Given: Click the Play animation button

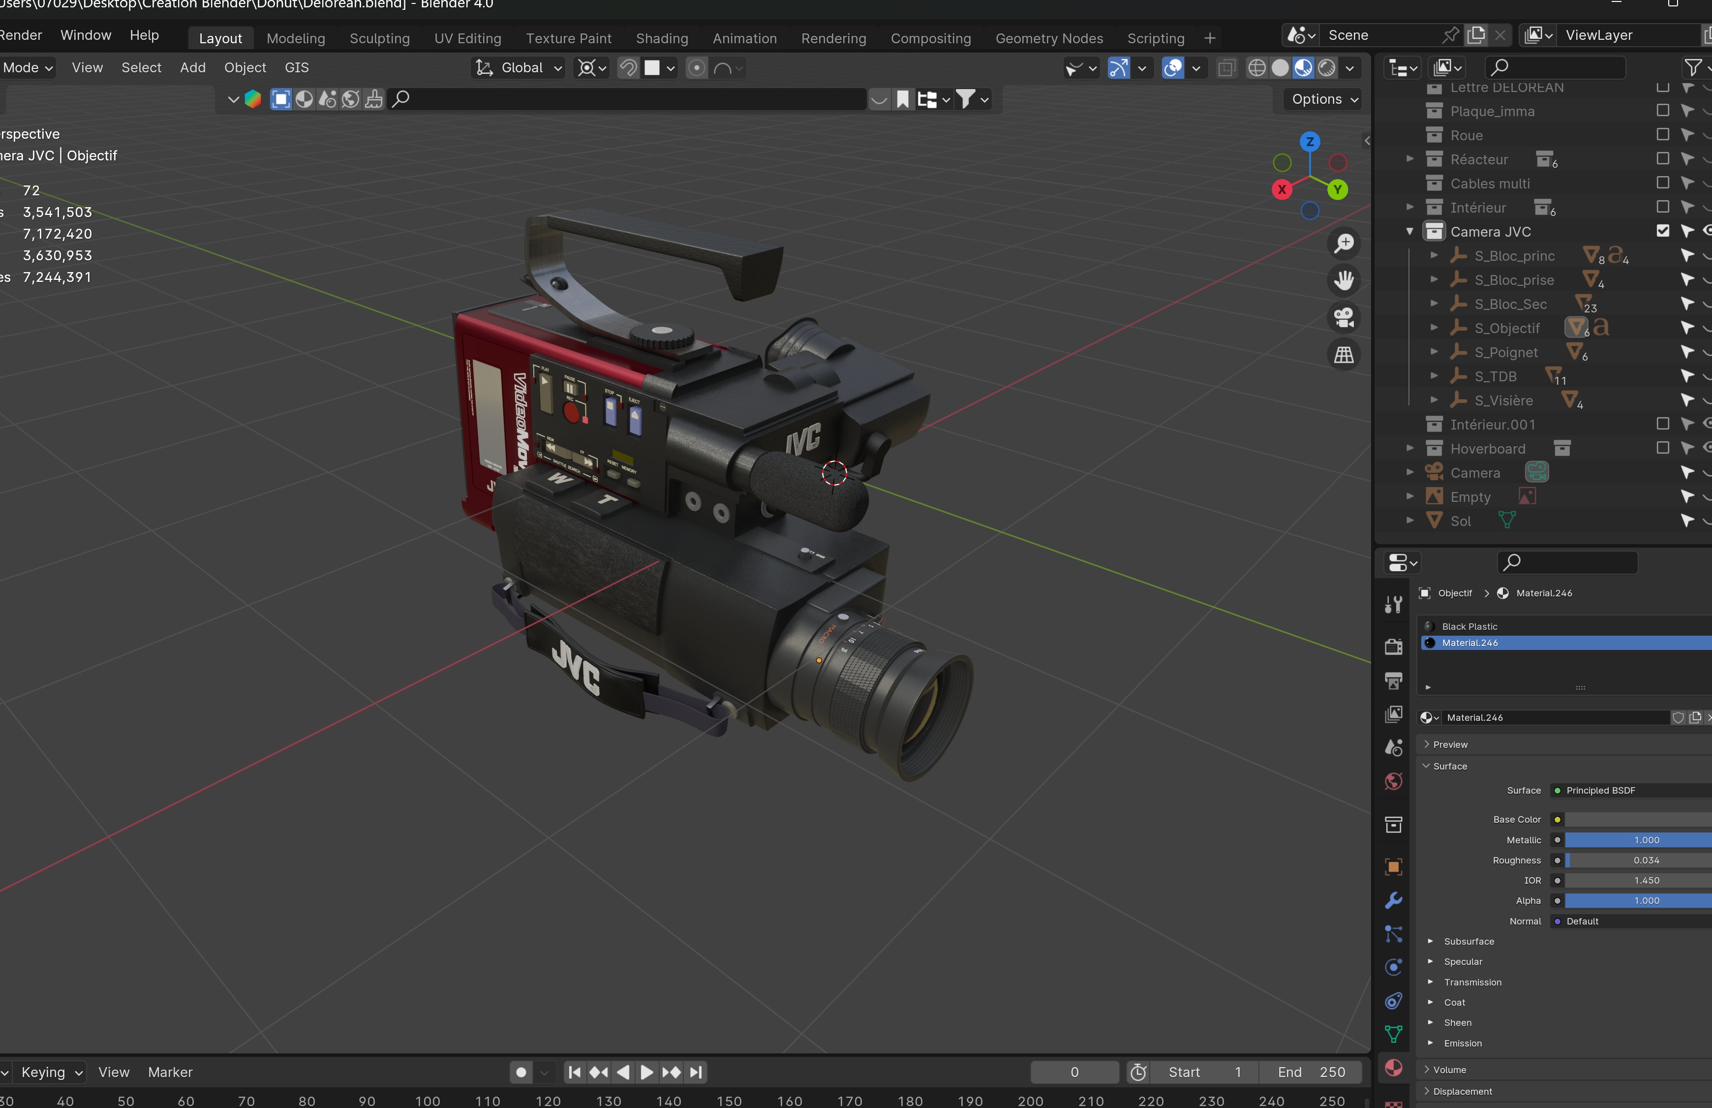Looking at the screenshot, I should 647,1073.
